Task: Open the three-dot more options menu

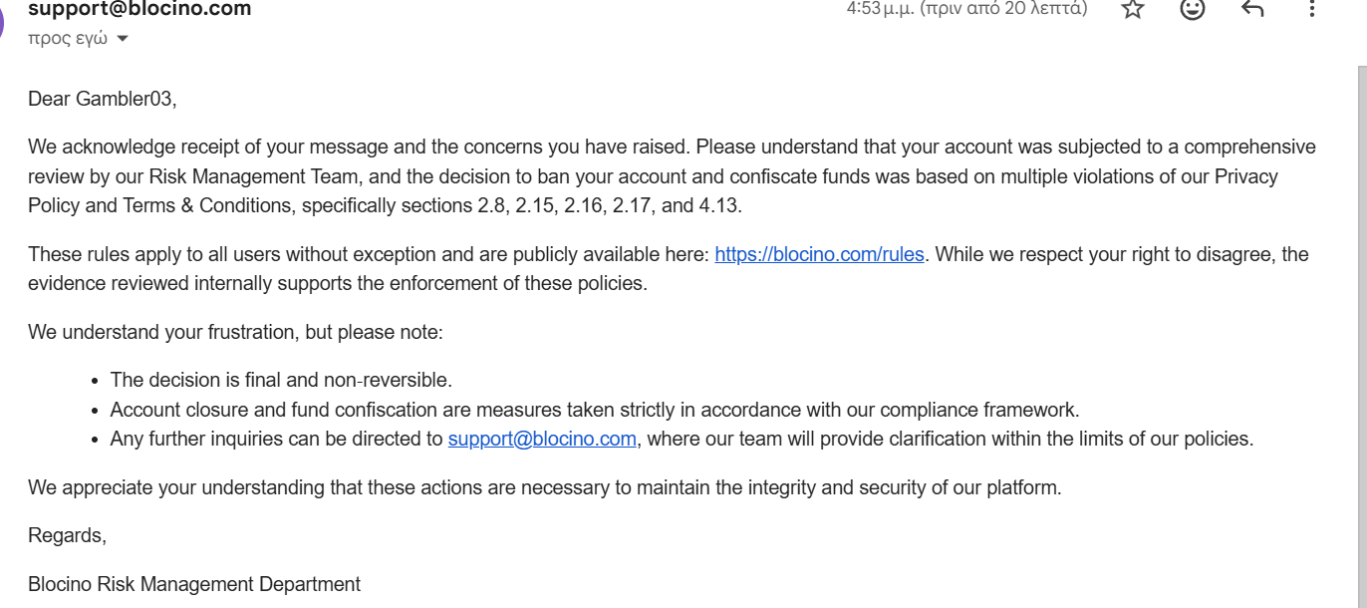Action: pos(1312,9)
